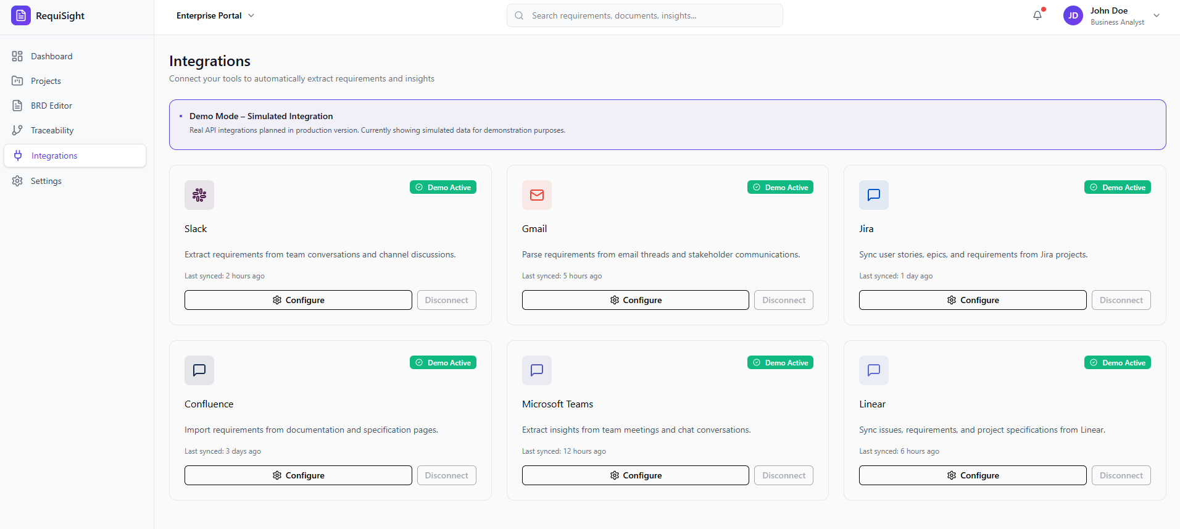Click the Slack Demo Active badge

pos(443,187)
